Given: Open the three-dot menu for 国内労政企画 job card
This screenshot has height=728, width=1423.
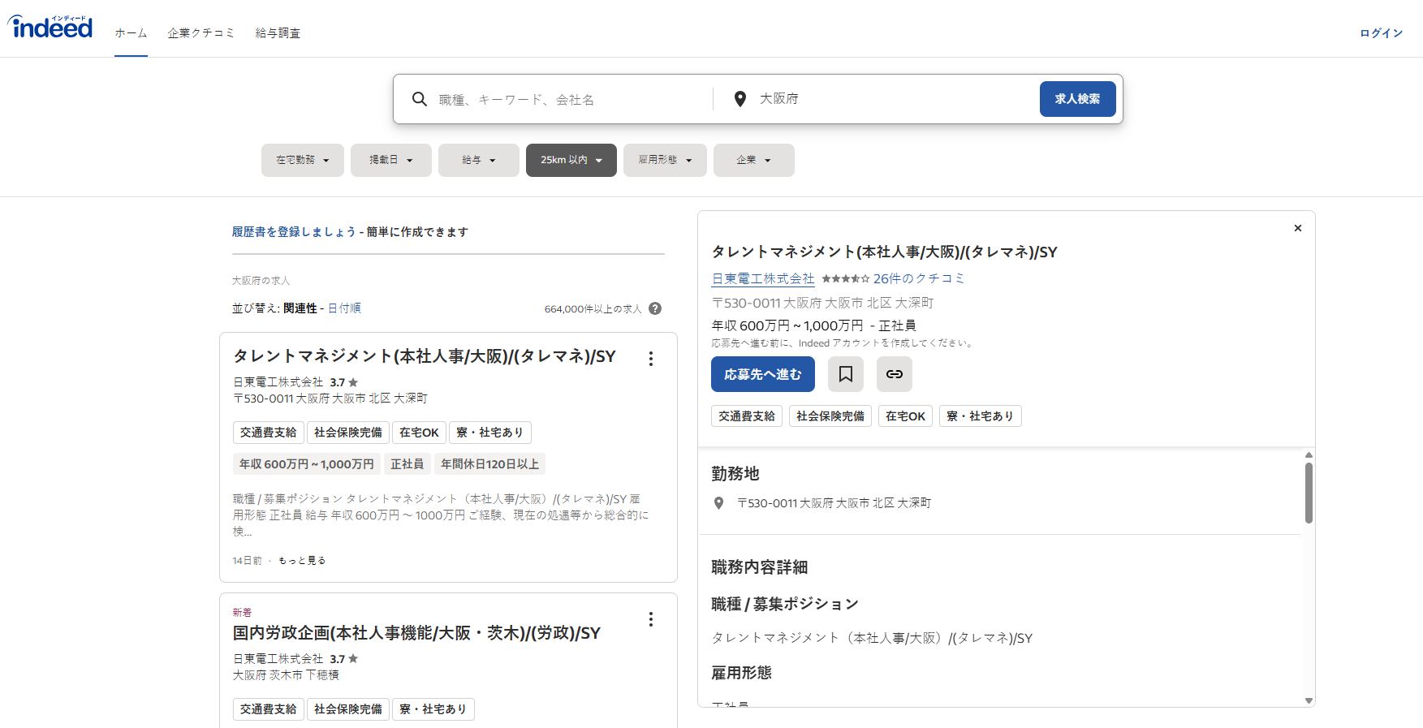Looking at the screenshot, I should pos(651,620).
